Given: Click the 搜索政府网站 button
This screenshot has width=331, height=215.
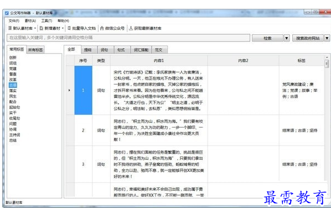Looking at the screenshot, I should tap(308, 38).
